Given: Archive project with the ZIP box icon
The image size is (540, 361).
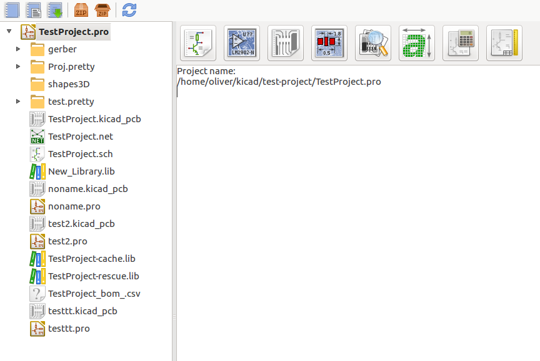Looking at the screenshot, I should (x=81, y=10).
